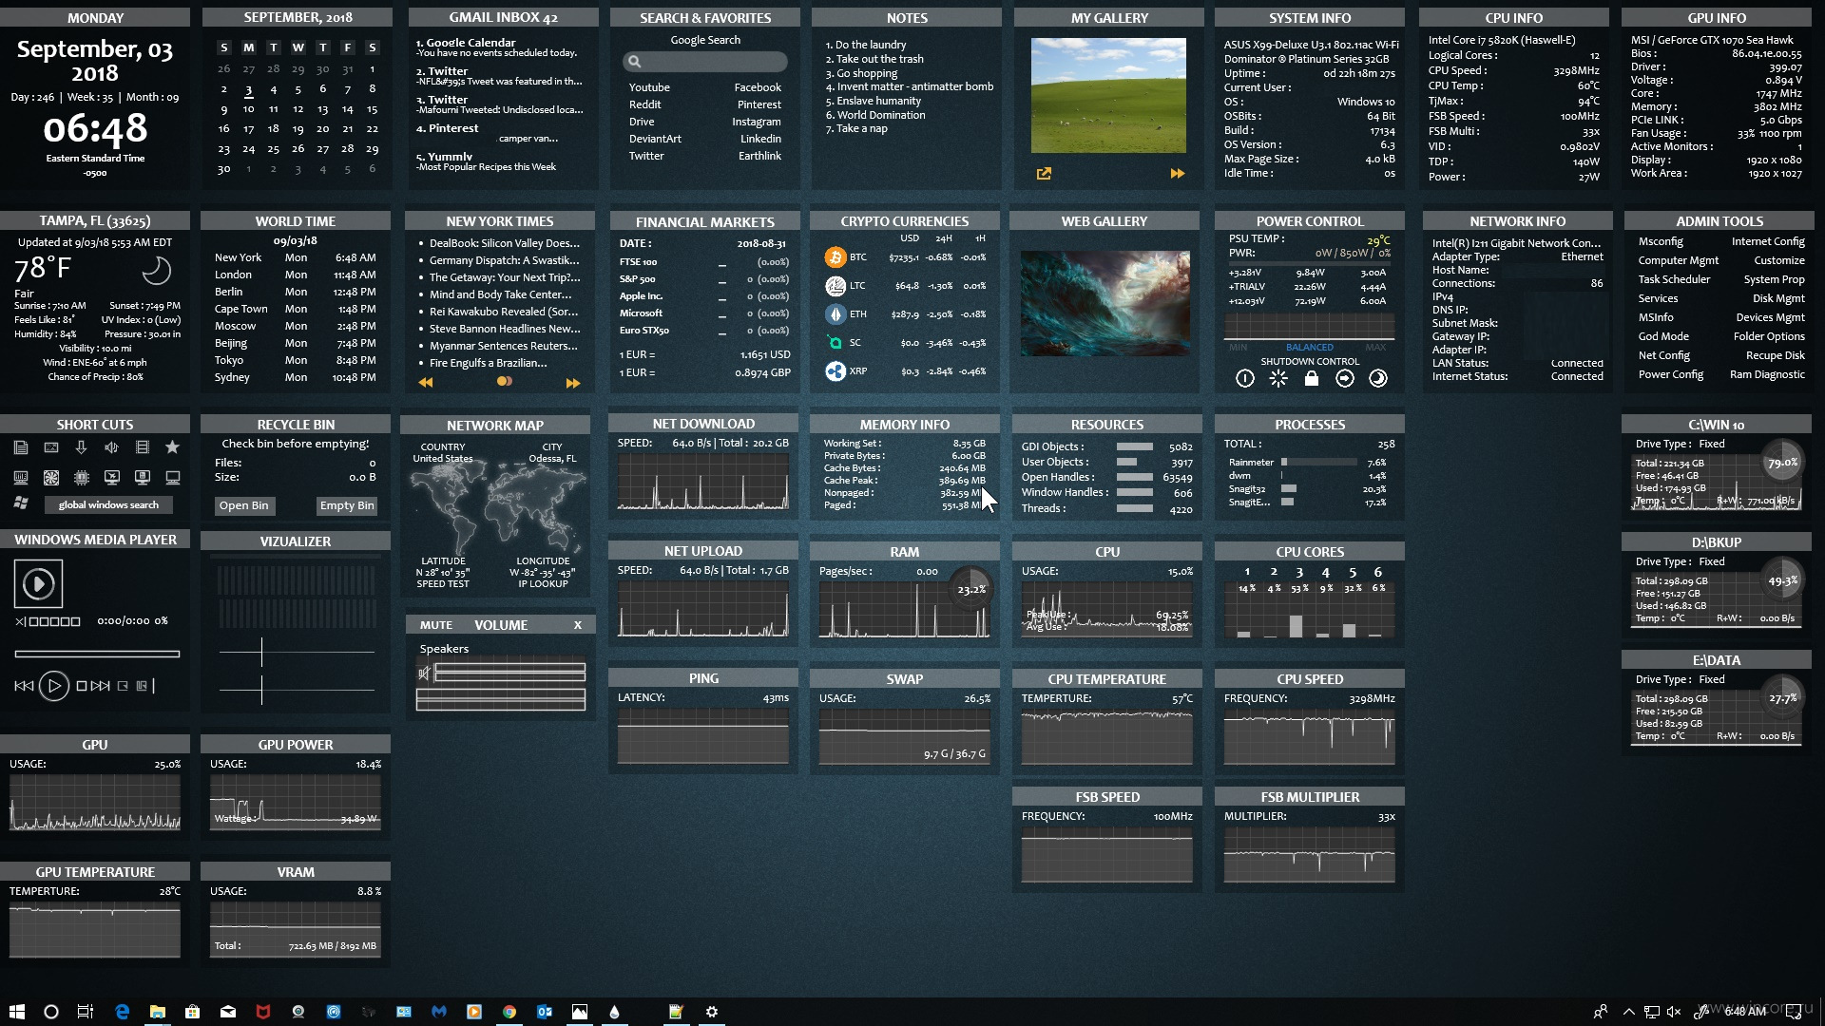1825x1026 pixels.
Task: Click the Web Gallery wave image
Action: [x=1105, y=304]
